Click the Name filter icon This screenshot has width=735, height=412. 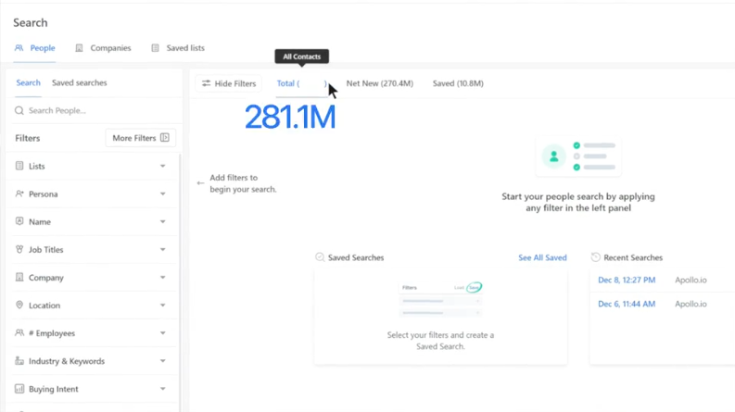(x=19, y=221)
